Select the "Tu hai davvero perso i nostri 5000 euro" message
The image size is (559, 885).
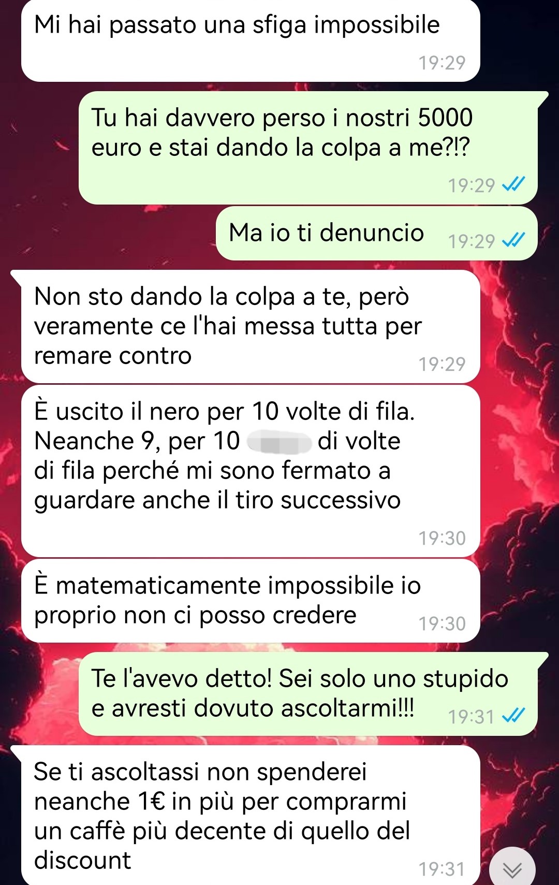[308, 148]
